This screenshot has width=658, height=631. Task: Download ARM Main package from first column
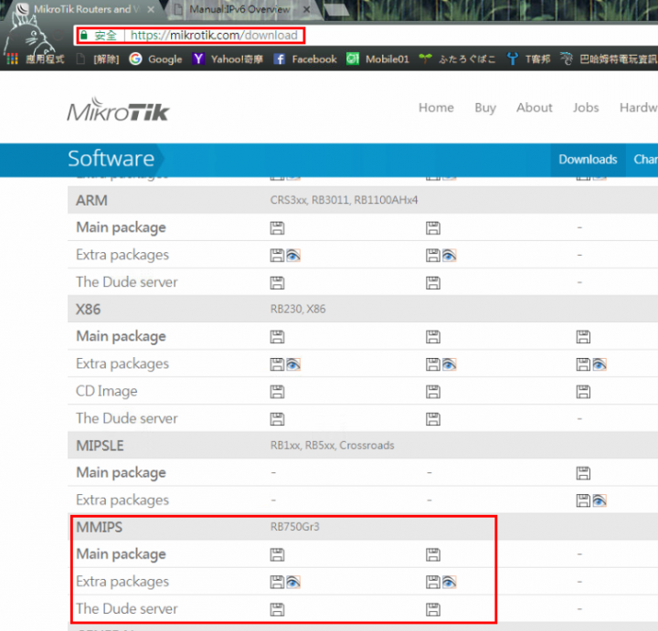(x=277, y=228)
